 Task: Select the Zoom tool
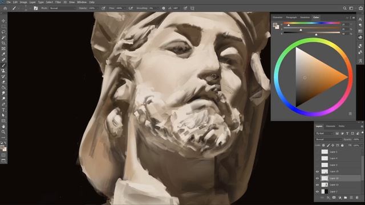pos(3,132)
